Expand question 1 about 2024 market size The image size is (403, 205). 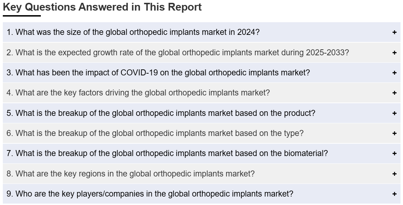[x=133, y=32]
